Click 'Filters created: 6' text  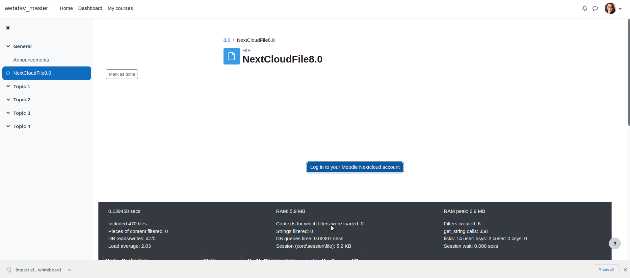pyautogui.click(x=462, y=224)
